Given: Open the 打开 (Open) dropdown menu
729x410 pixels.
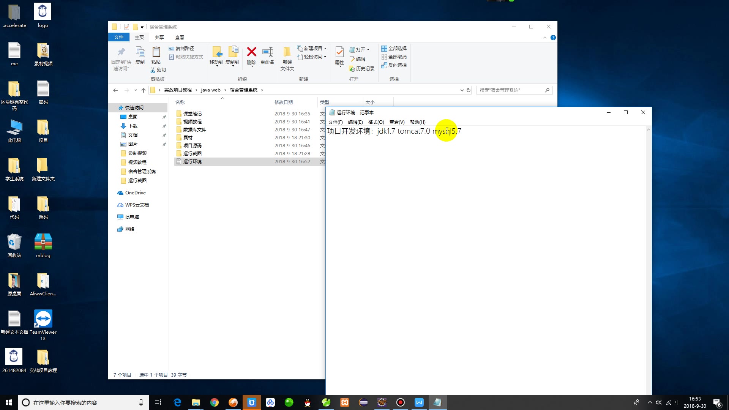Looking at the screenshot, I should pos(367,49).
